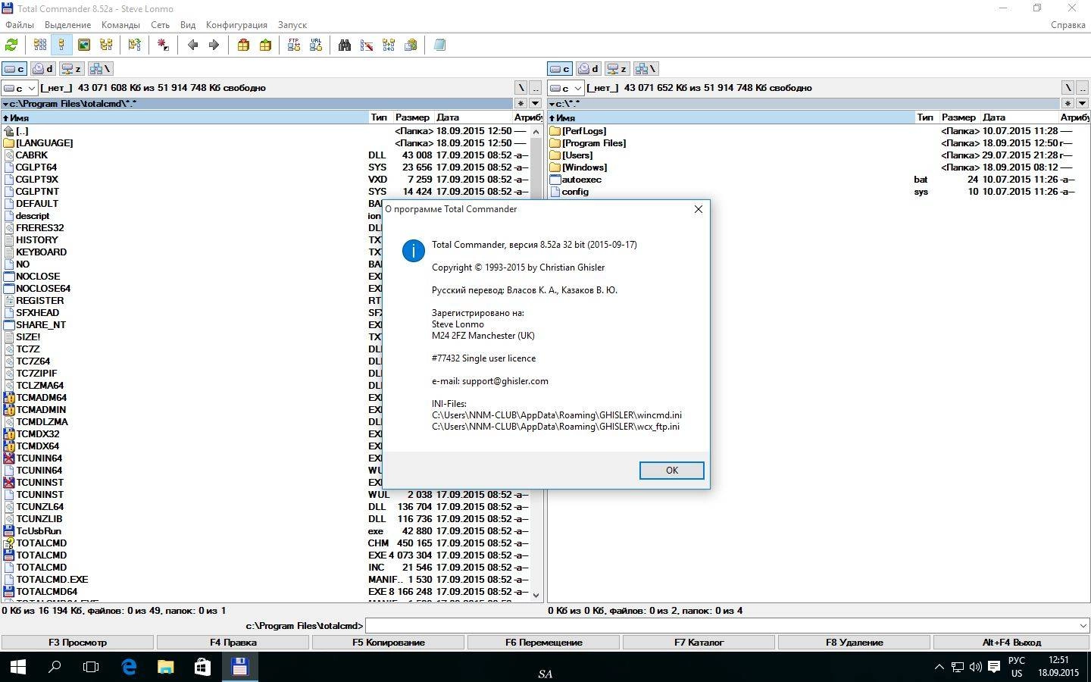This screenshot has width=1091, height=682.
Task: Click F3 Просмотр button
Action: (x=78, y=643)
